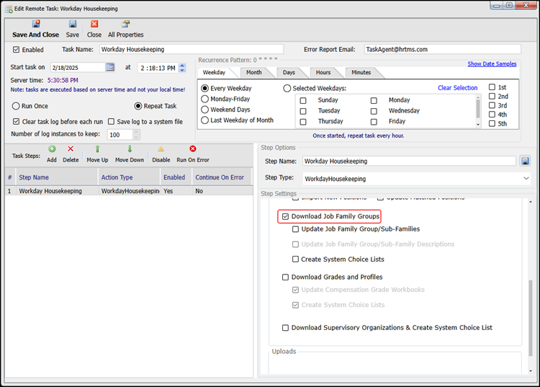Click the start date field 2/18/2025
Screen dimensions: 540x387
[78, 68]
